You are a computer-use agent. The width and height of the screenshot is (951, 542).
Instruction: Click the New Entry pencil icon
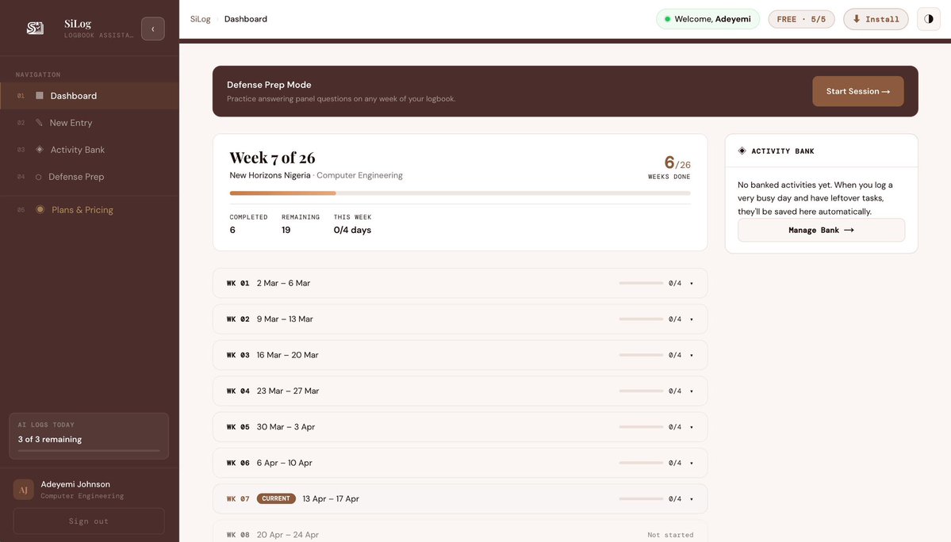coord(39,122)
